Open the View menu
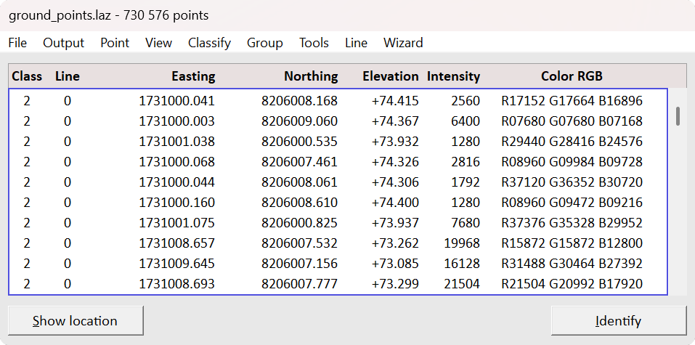The image size is (695, 345). 158,43
